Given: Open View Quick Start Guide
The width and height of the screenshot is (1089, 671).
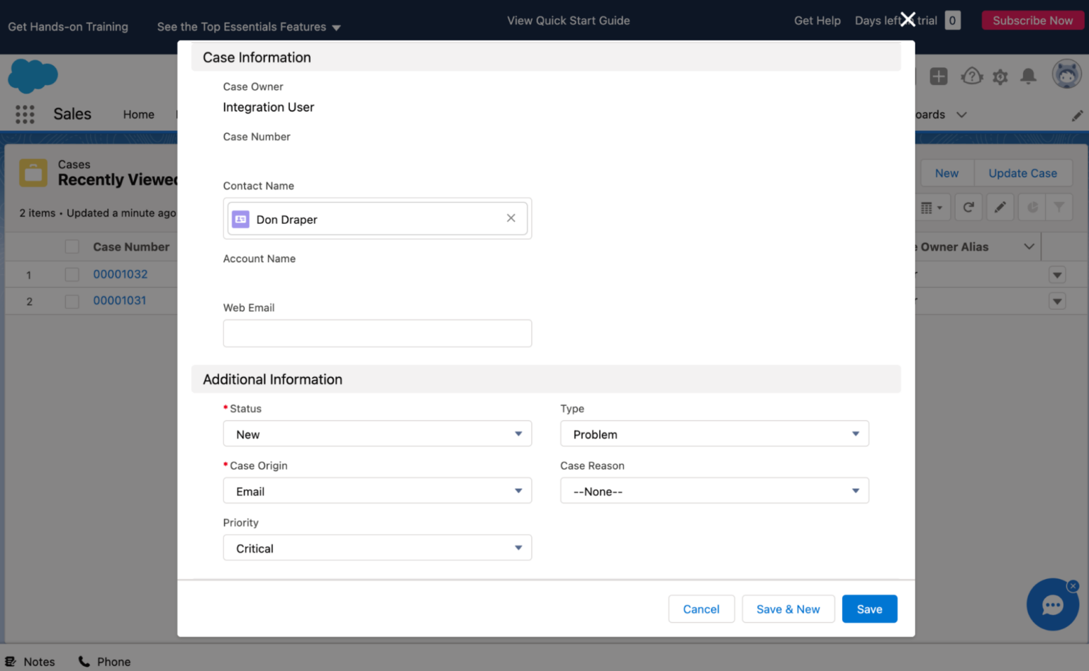Looking at the screenshot, I should coord(568,21).
